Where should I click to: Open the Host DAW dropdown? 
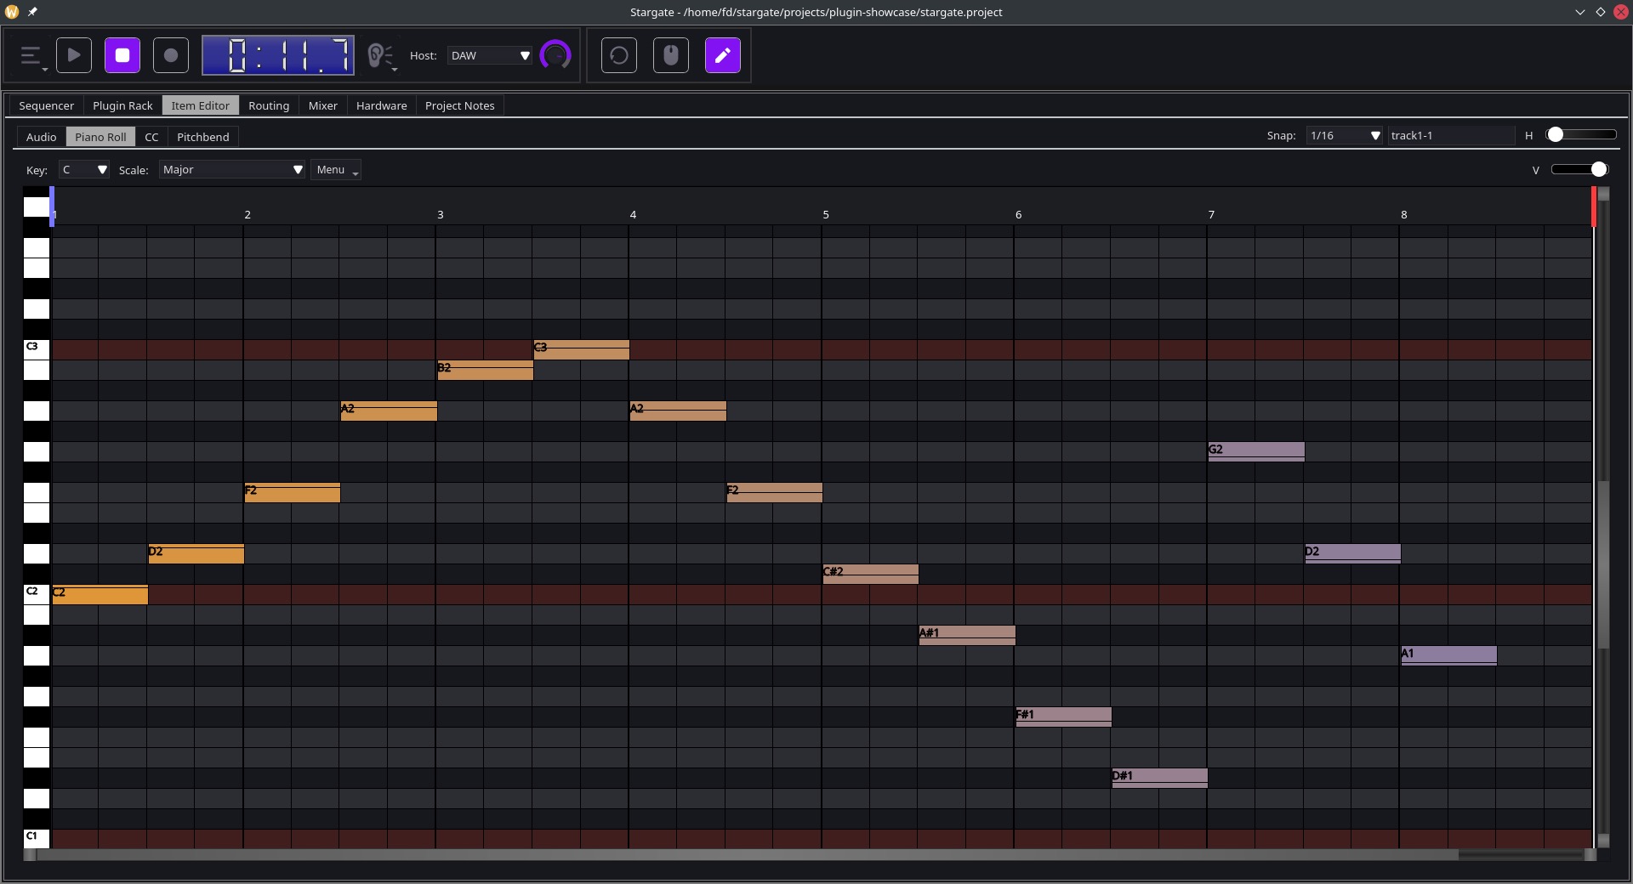tap(490, 55)
